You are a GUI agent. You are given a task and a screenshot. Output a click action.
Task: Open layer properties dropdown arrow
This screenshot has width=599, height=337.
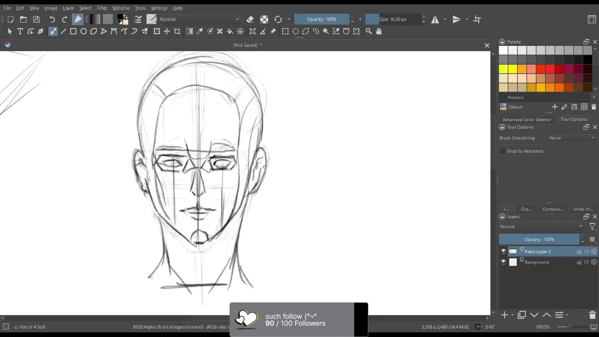567,315
